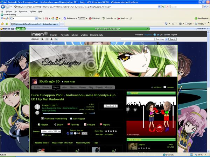
Task: Click the add friend link
Action: [x=156, y=87]
